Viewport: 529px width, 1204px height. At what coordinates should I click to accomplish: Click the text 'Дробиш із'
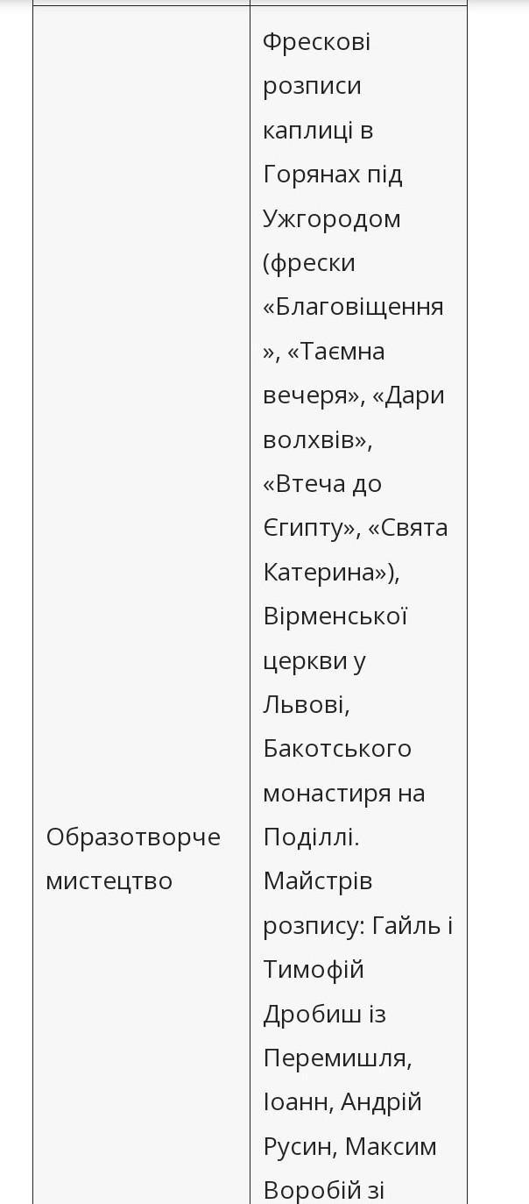(324, 1014)
